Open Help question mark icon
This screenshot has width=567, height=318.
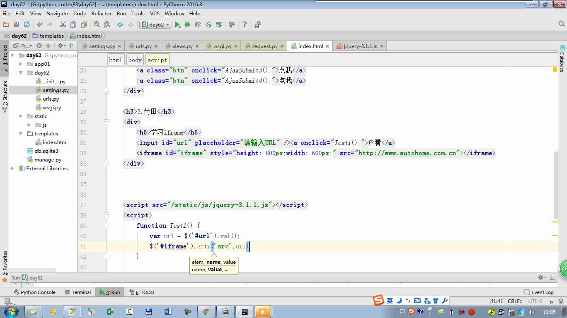point(245,25)
